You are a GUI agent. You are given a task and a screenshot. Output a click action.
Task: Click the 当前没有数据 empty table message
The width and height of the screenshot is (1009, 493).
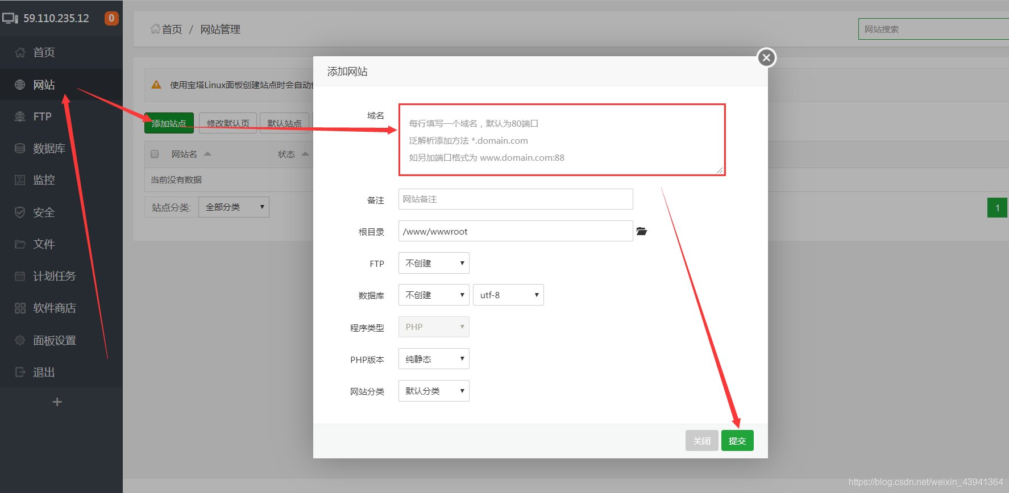(x=176, y=179)
